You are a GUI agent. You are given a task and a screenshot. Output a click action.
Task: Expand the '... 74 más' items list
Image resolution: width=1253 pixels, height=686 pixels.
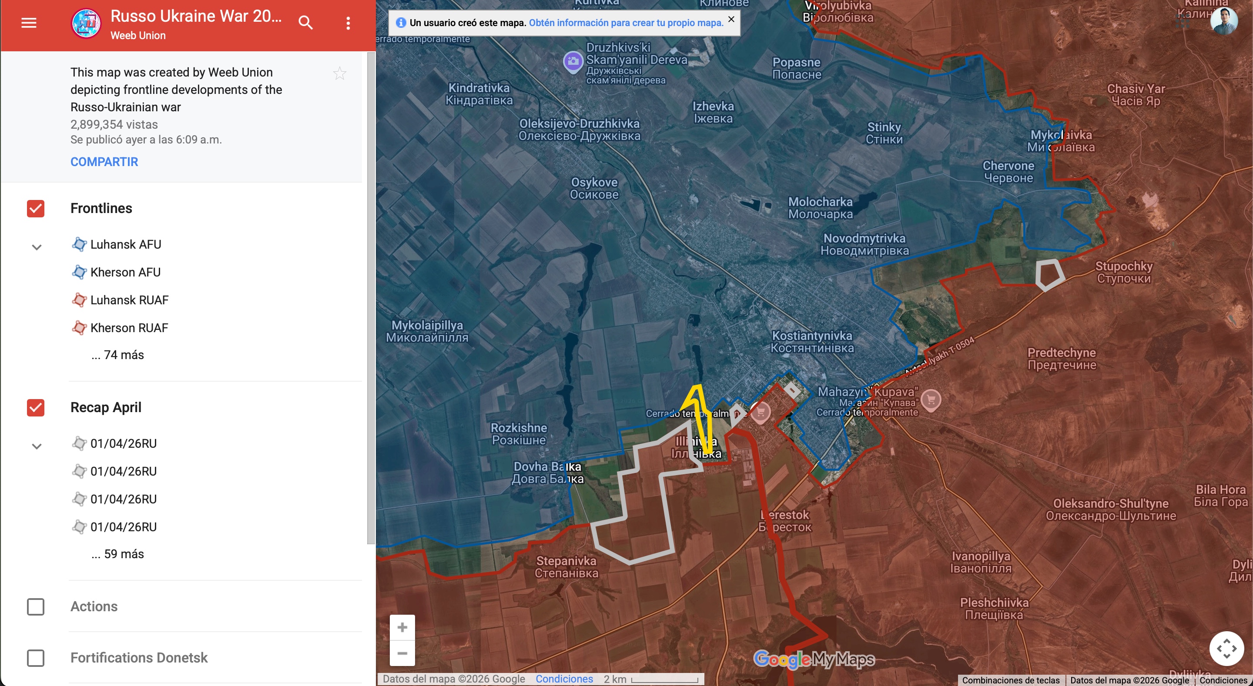tap(117, 355)
